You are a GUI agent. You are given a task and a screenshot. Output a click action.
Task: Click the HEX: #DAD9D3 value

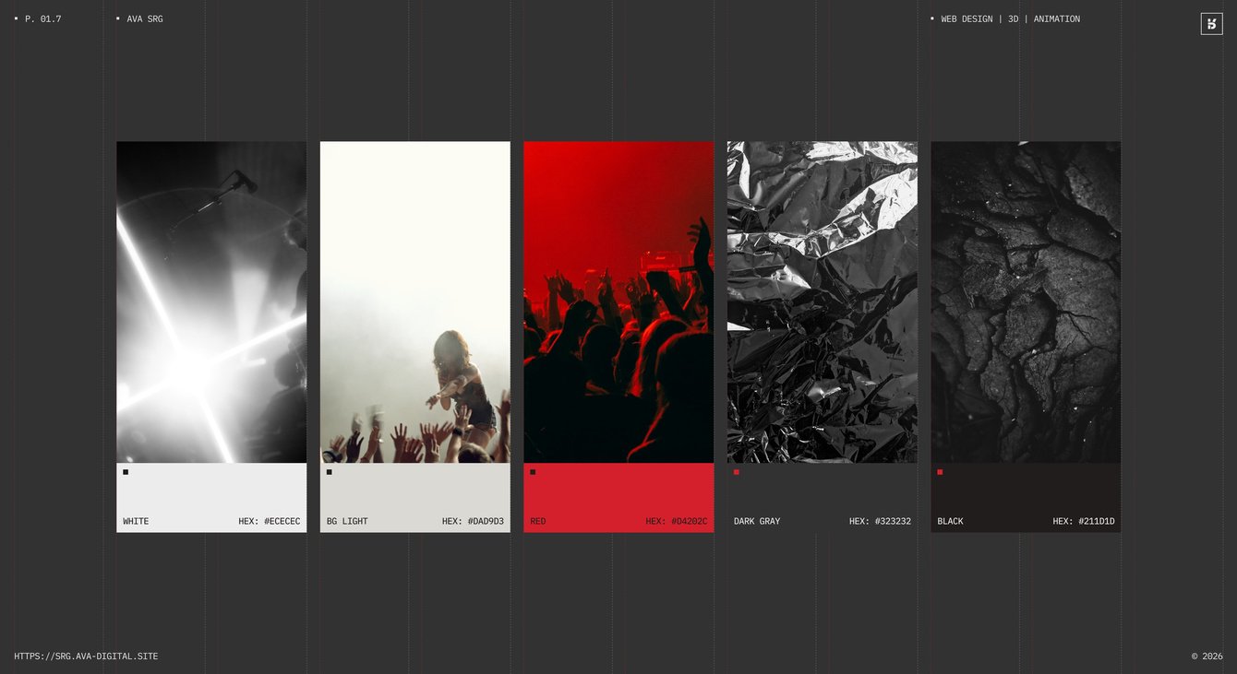click(x=474, y=522)
